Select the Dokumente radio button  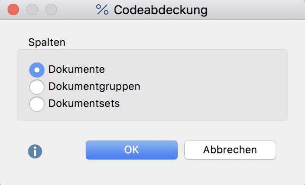pos(37,70)
